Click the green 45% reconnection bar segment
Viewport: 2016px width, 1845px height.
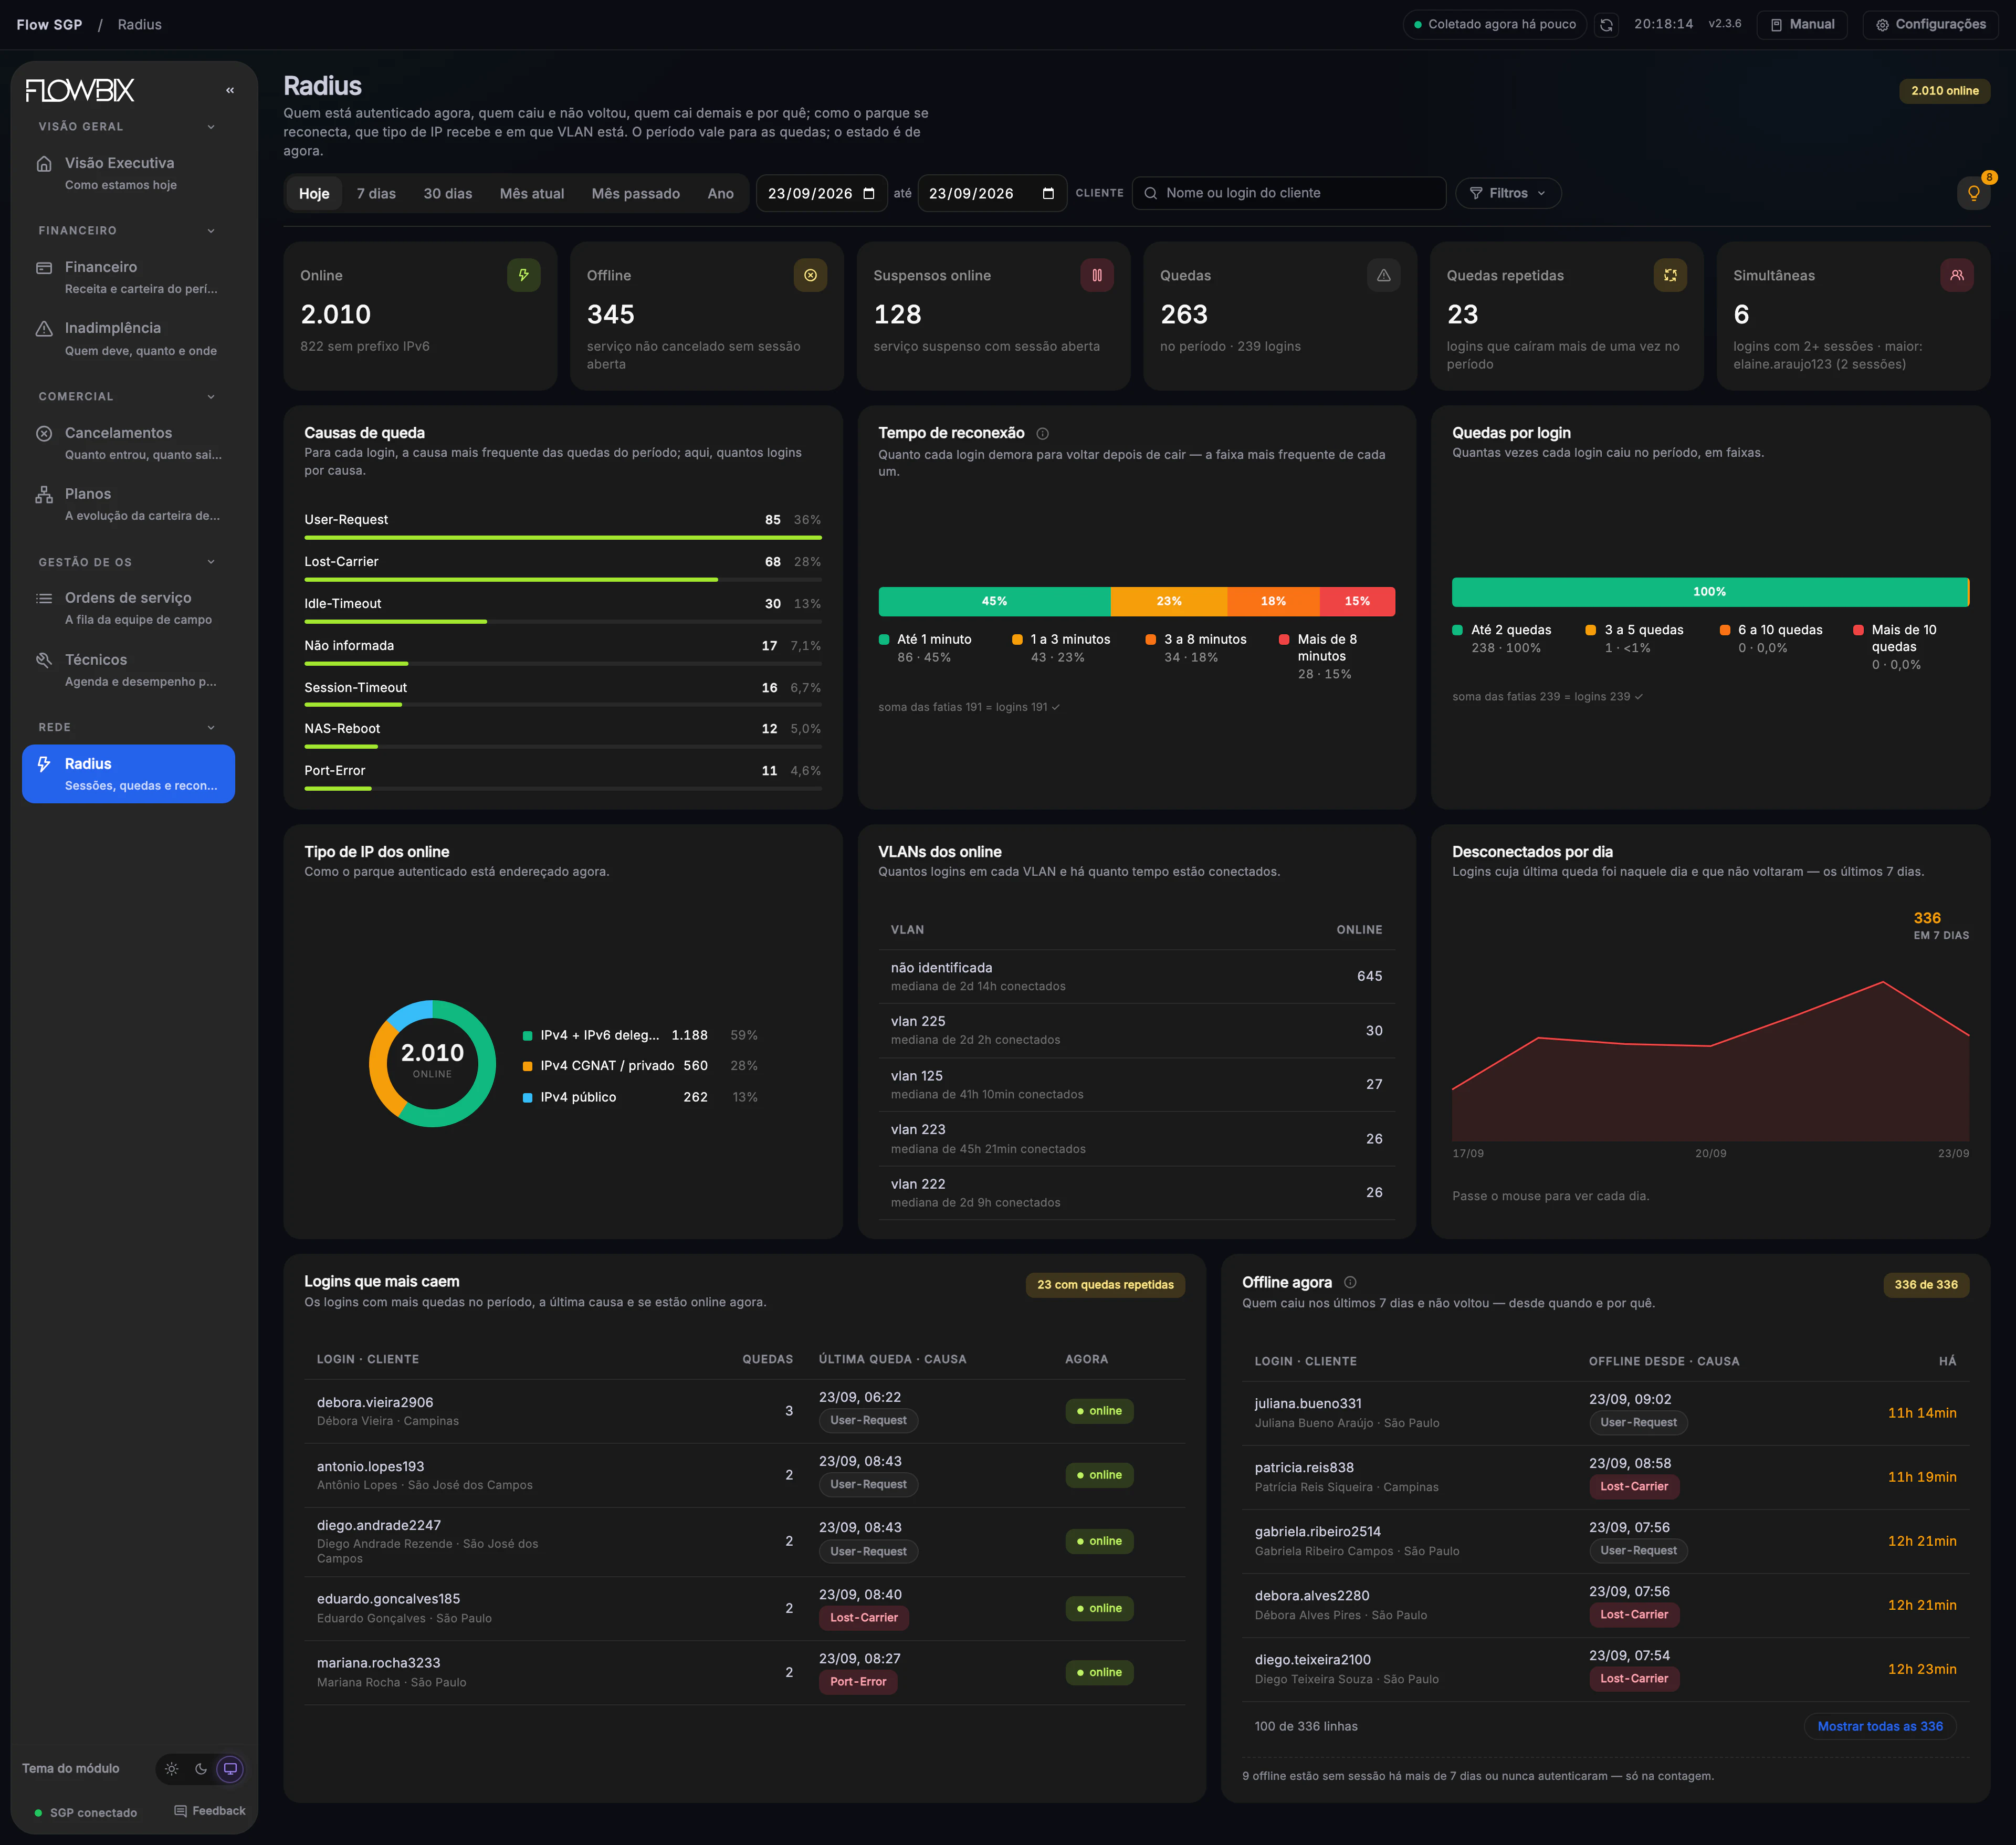coord(994,601)
